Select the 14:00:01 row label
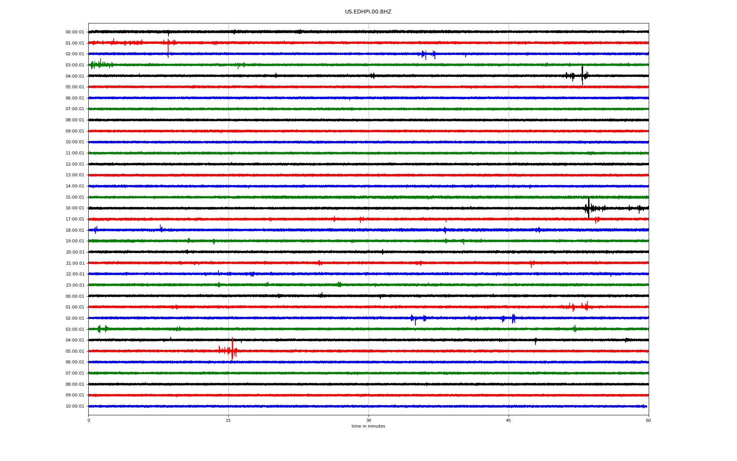The height and width of the screenshot is (461, 737). pyautogui.click(x=75, y=186)
